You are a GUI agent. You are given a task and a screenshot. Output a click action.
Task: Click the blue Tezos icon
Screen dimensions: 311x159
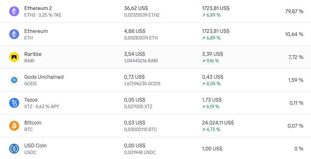(14, 103)
